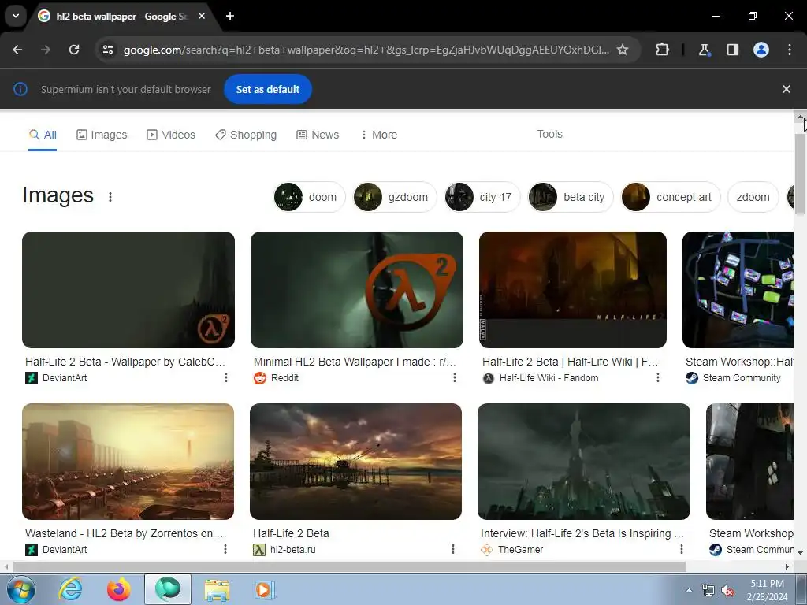Switch to the All search tab
This screenshot has width=807, height=605.
[x=43, y=135]
